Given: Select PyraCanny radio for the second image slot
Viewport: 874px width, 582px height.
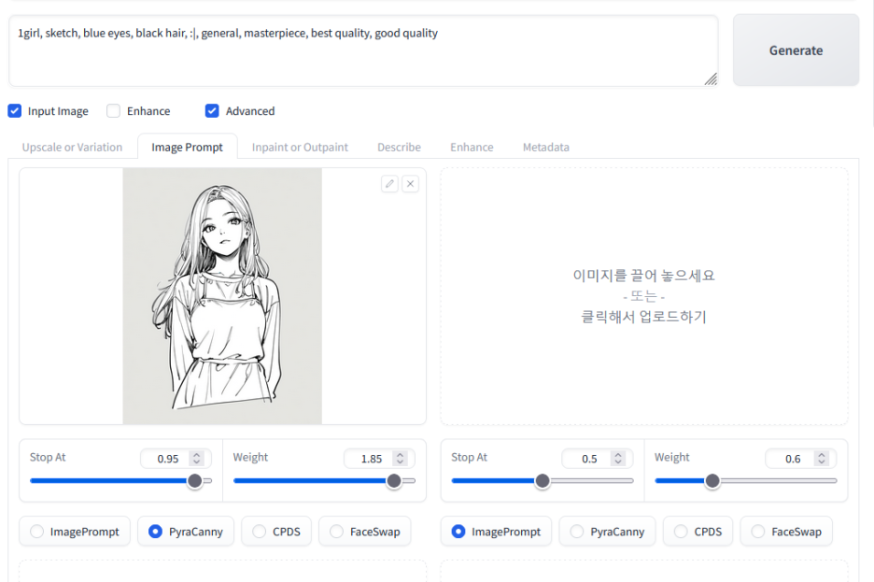Looking at the screenshot, I should click(577, 532).
